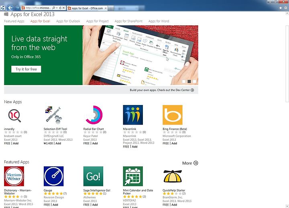The width and height of the screenshot is (289, 208).
Task: Click the star rating under QuickHelp Starter
Action: click(172, 194)
